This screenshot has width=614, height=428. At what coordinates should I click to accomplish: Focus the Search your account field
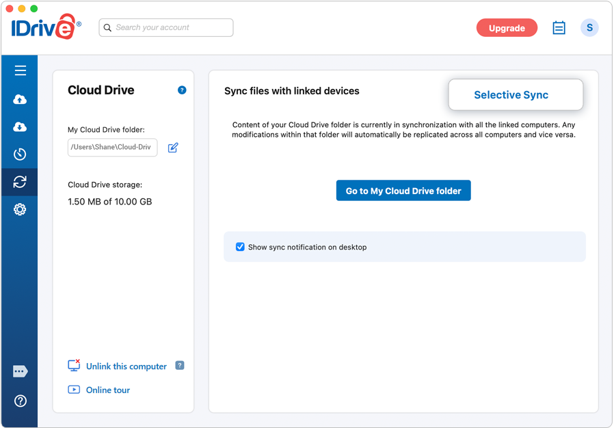pyautogui.click(x=166, y=28)
